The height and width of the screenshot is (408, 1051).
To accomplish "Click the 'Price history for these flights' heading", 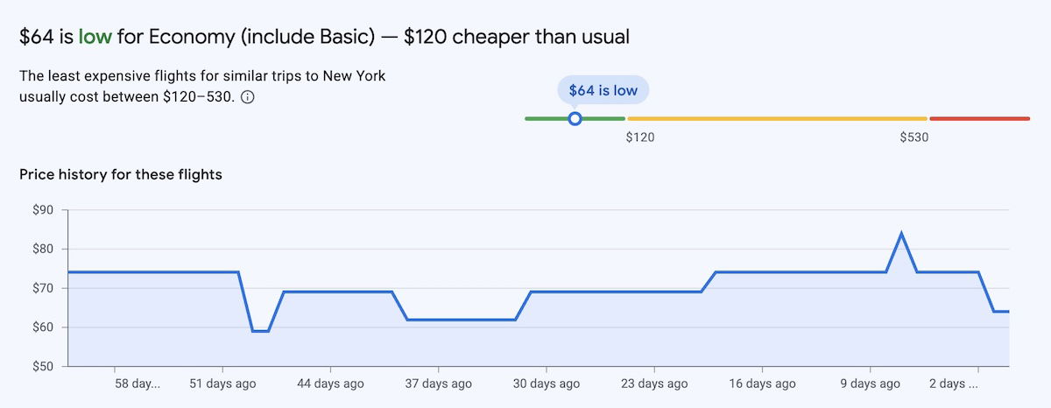I will pos(121,174).
